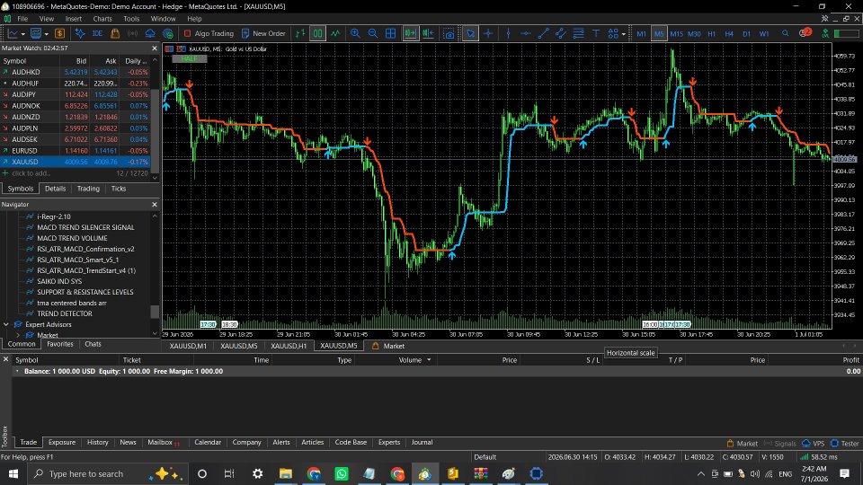The height and width of the screenshot is (485, 863).
Task: Toggle Algo Trading
Action: pos(209,33)
